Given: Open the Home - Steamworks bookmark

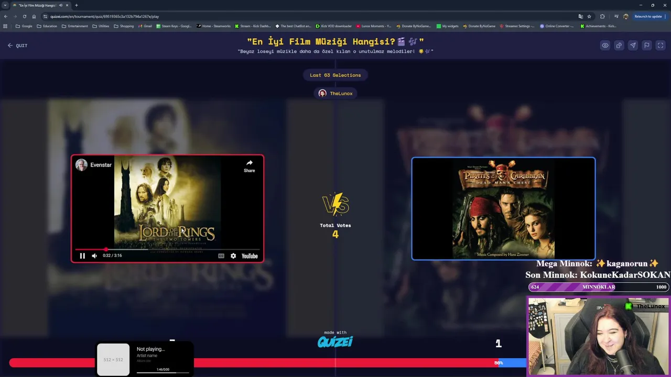Looking at the screenshot, I should coord(214,26).
